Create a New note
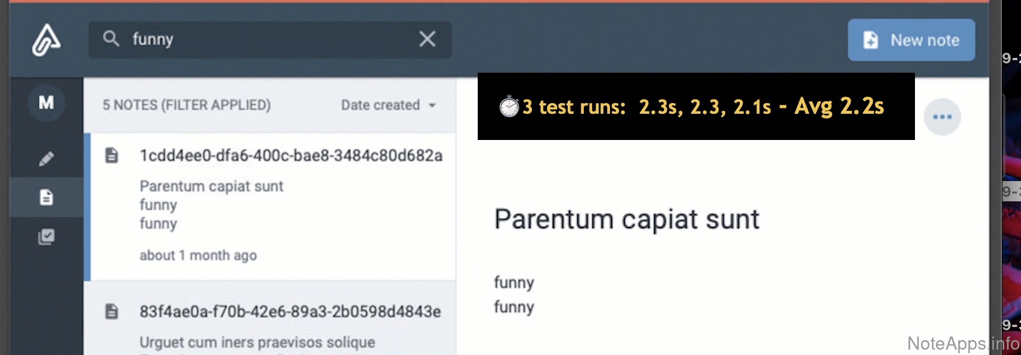 [x=911, y=40]
